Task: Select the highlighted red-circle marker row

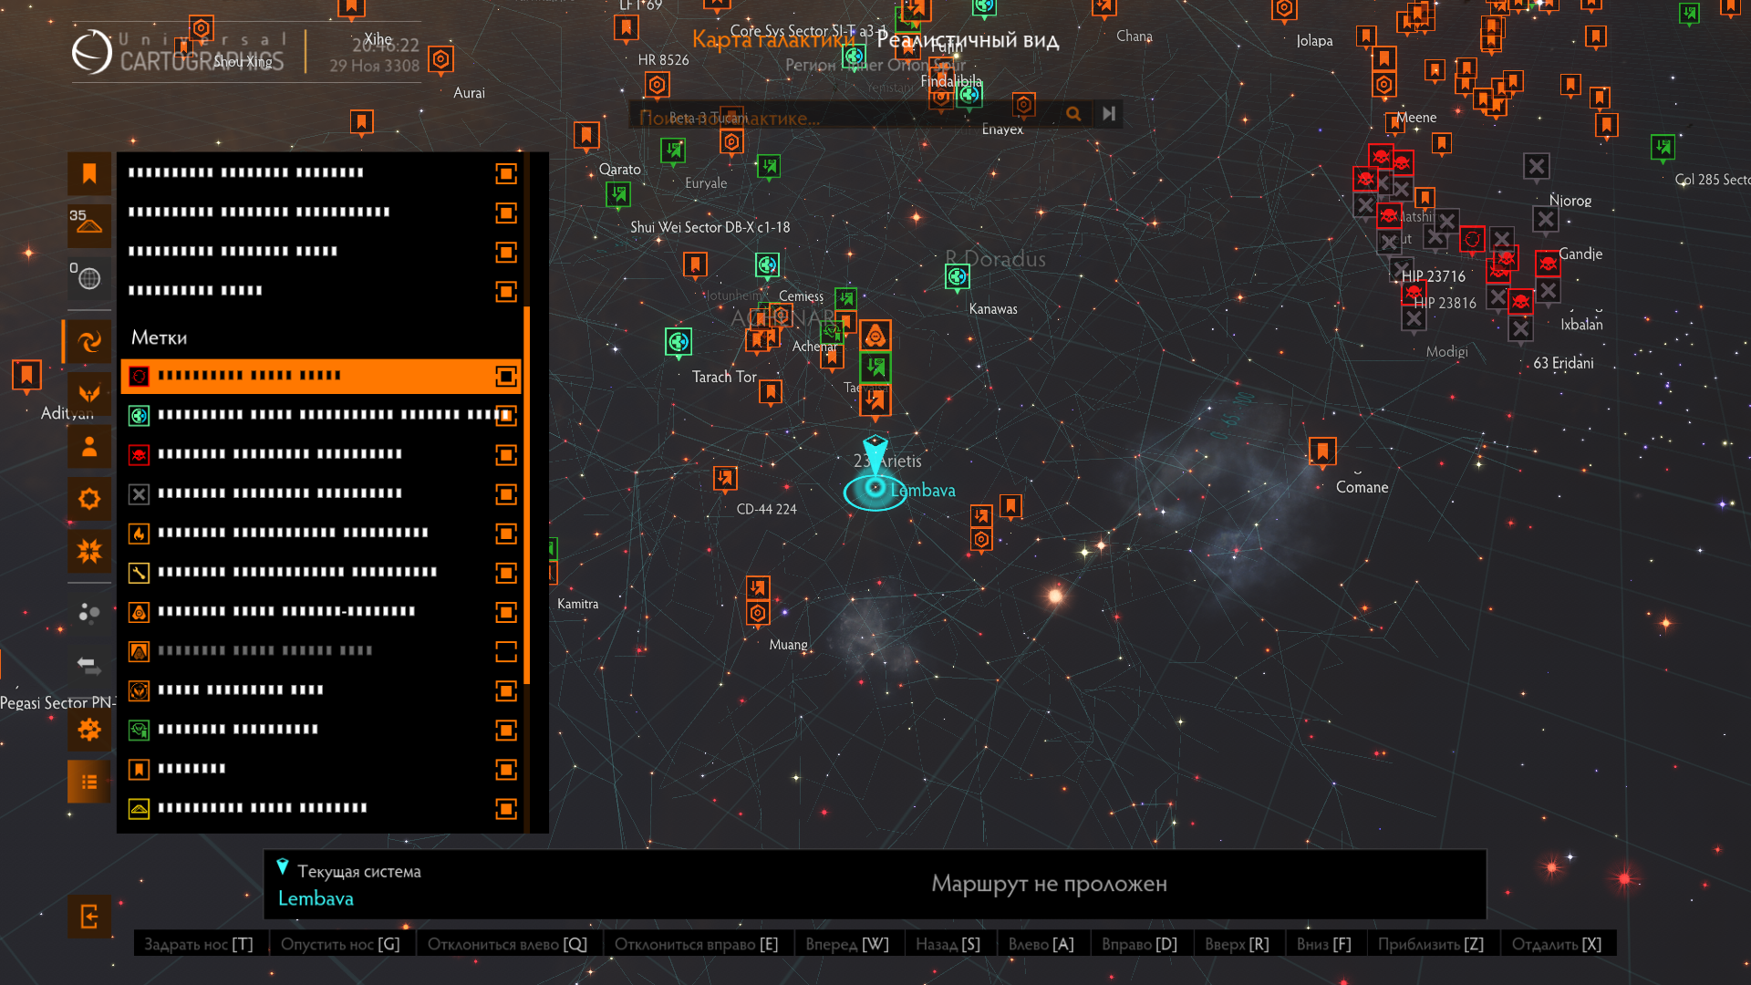Action: tap(320, 376)
